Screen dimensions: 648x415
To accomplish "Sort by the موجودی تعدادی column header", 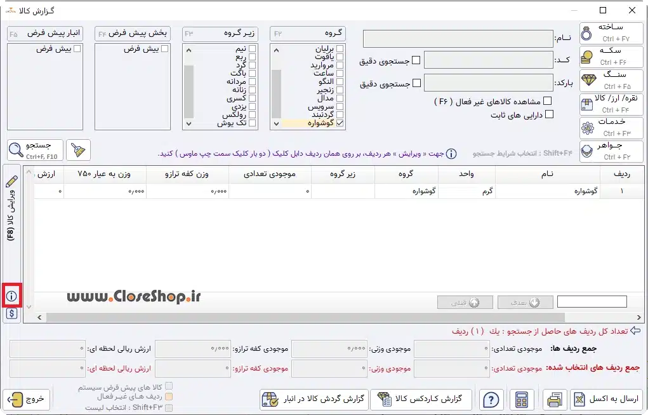I will [270, 174].
